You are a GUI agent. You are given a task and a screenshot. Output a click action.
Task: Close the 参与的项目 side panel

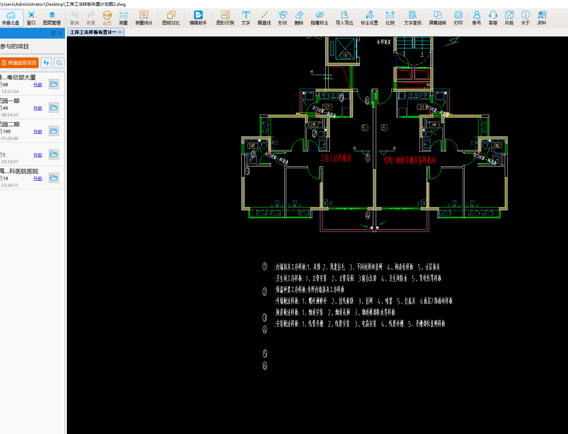[60, 33]
